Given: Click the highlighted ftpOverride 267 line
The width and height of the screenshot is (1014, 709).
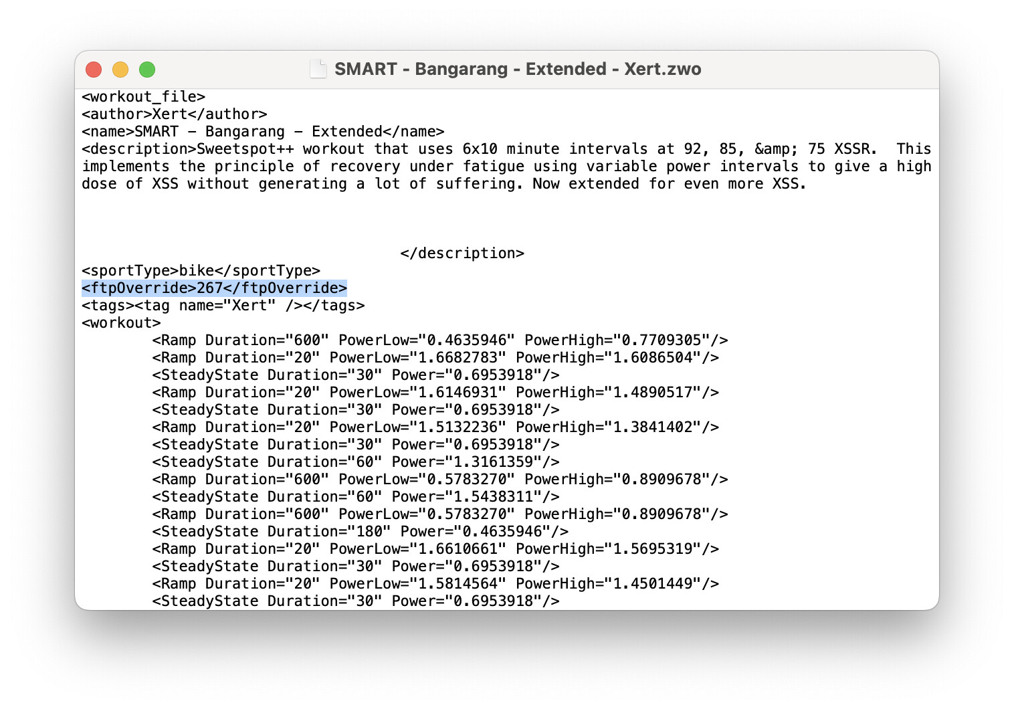Looking at the screenshot, I should click(x=214, y=288).
